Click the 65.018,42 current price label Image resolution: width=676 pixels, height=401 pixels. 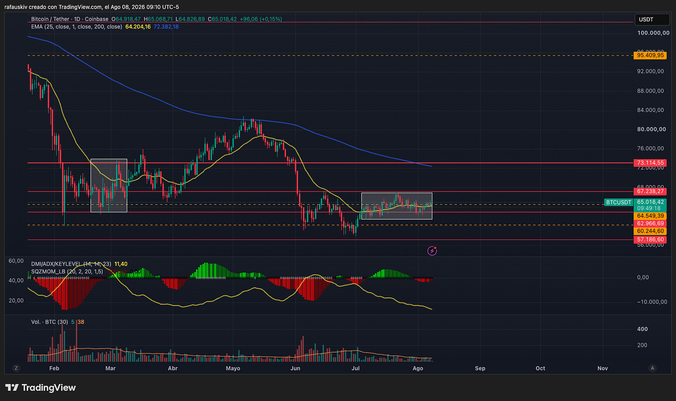tap(650, 202)
